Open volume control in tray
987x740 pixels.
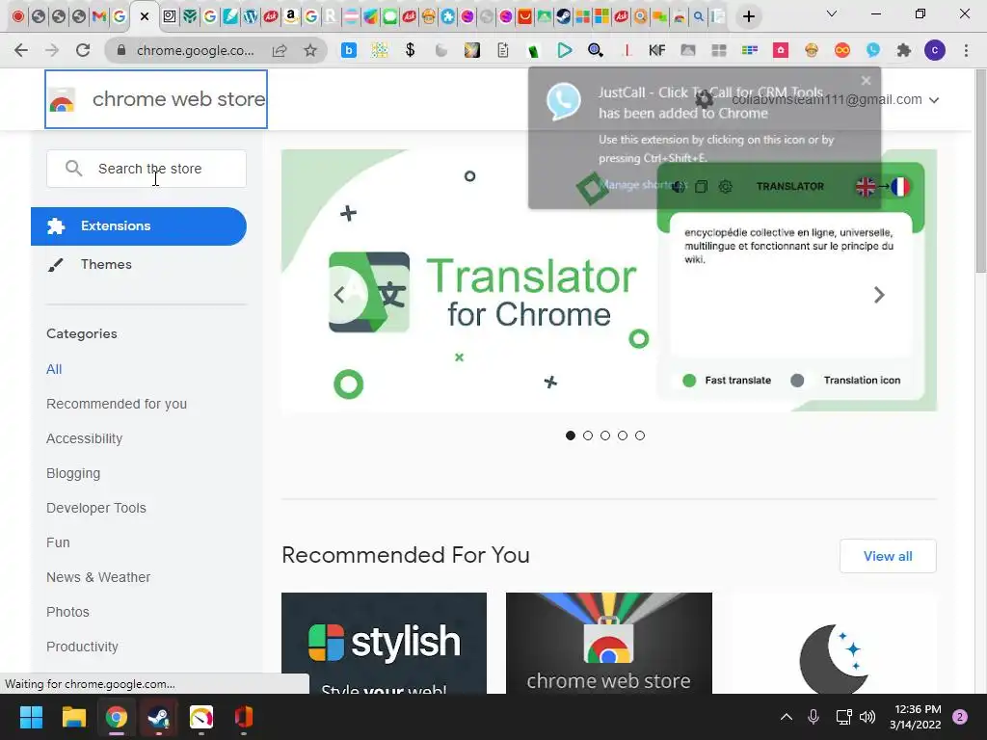867,717
